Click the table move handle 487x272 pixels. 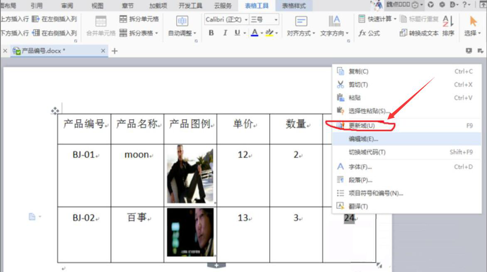55,111
